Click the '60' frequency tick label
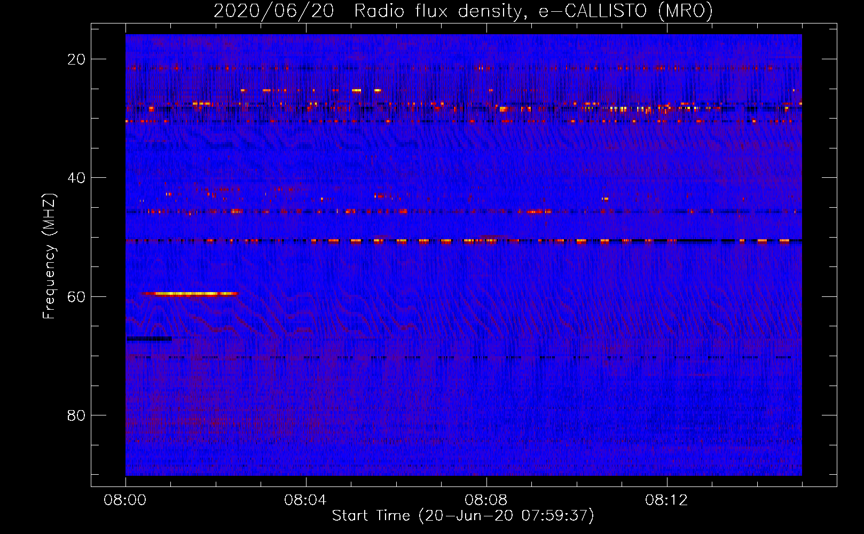864x534 pixels. tap(76, 296)
